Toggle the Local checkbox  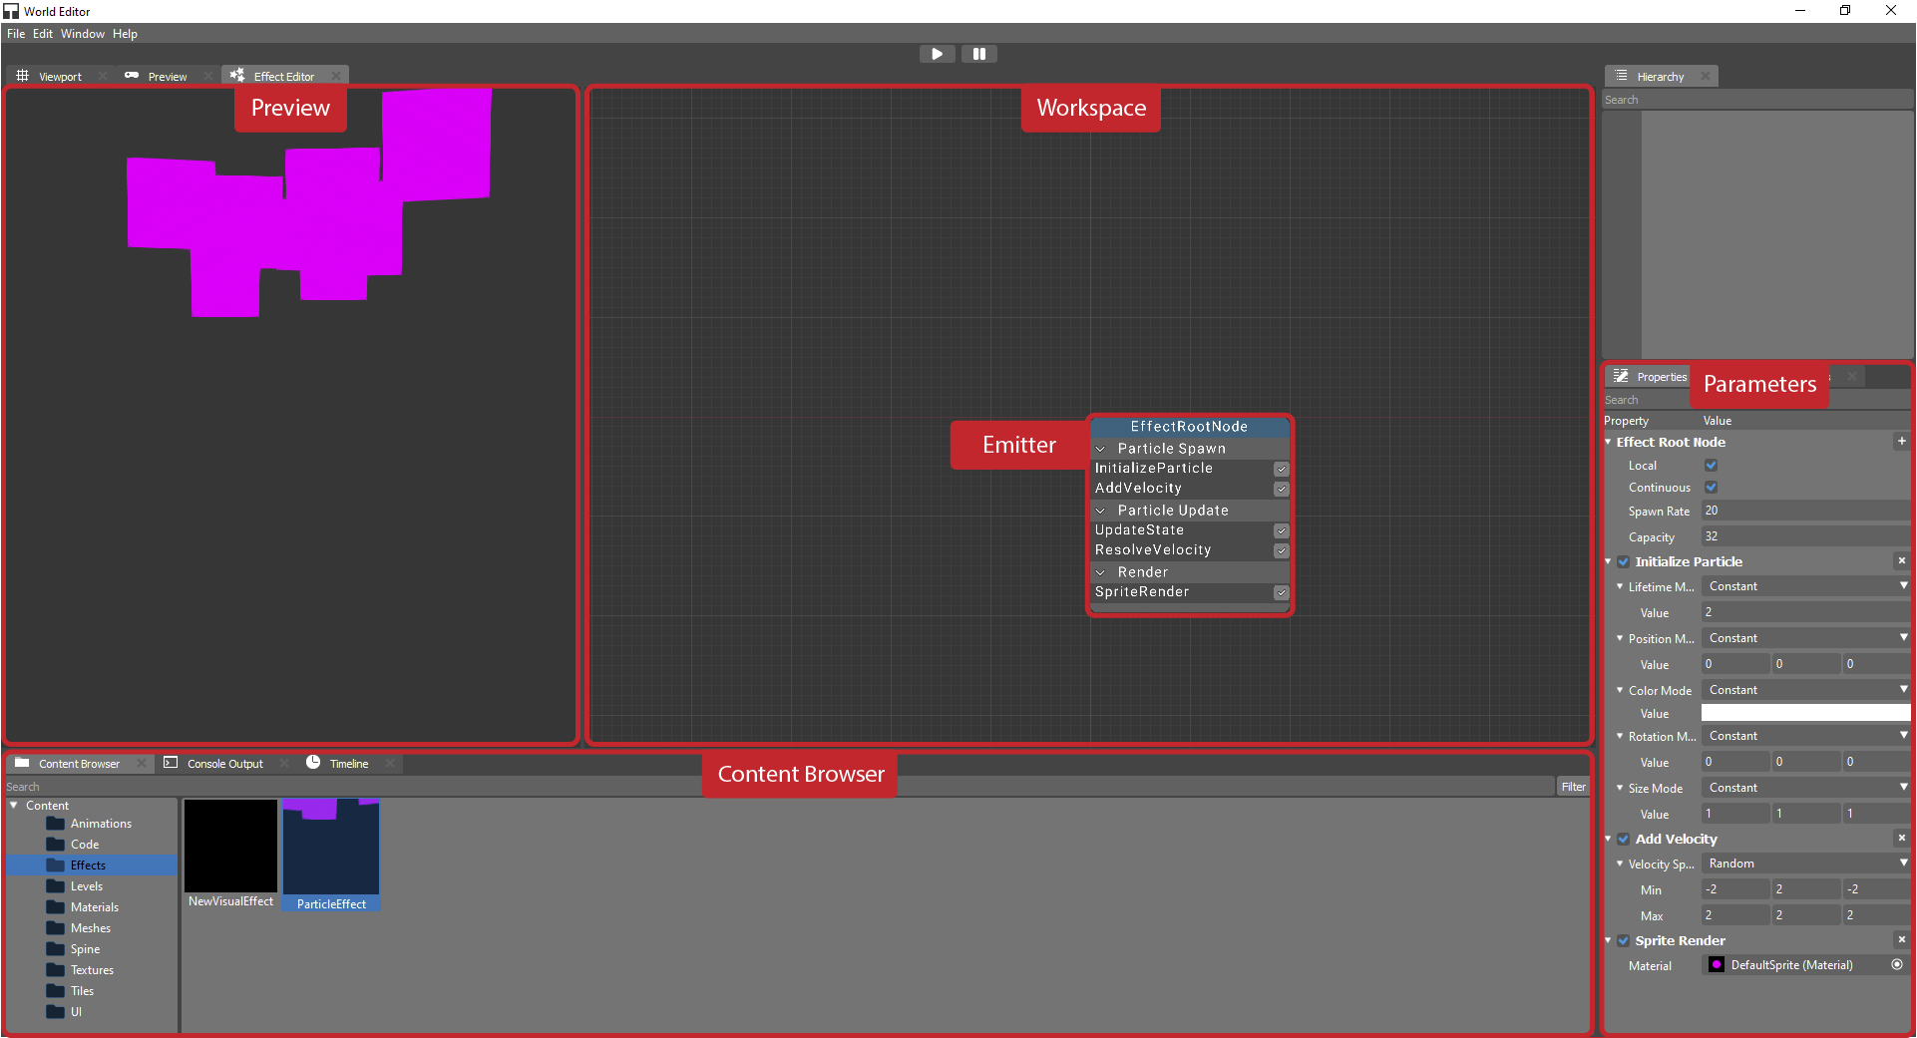pos(1712,466)
